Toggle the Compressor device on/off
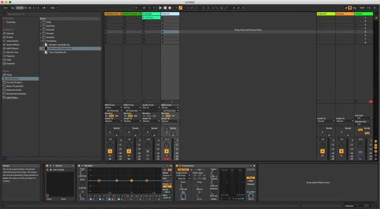This screenshot has width=380, height=209. [177, 166]
